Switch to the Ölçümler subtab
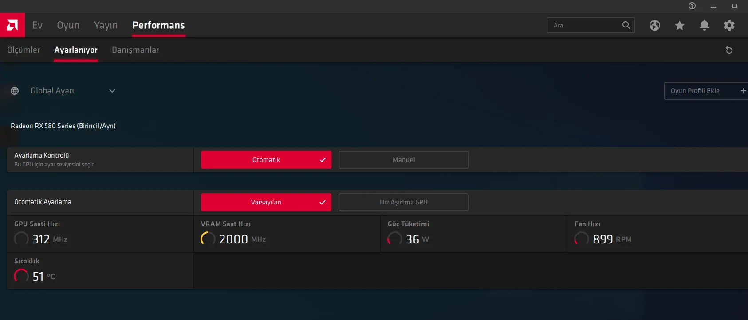The width and height of the screenshot is (748, 320). [24, 50]
